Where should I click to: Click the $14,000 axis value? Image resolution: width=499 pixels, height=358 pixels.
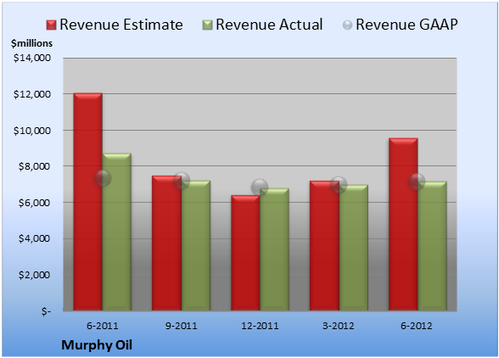coord(32,58)
